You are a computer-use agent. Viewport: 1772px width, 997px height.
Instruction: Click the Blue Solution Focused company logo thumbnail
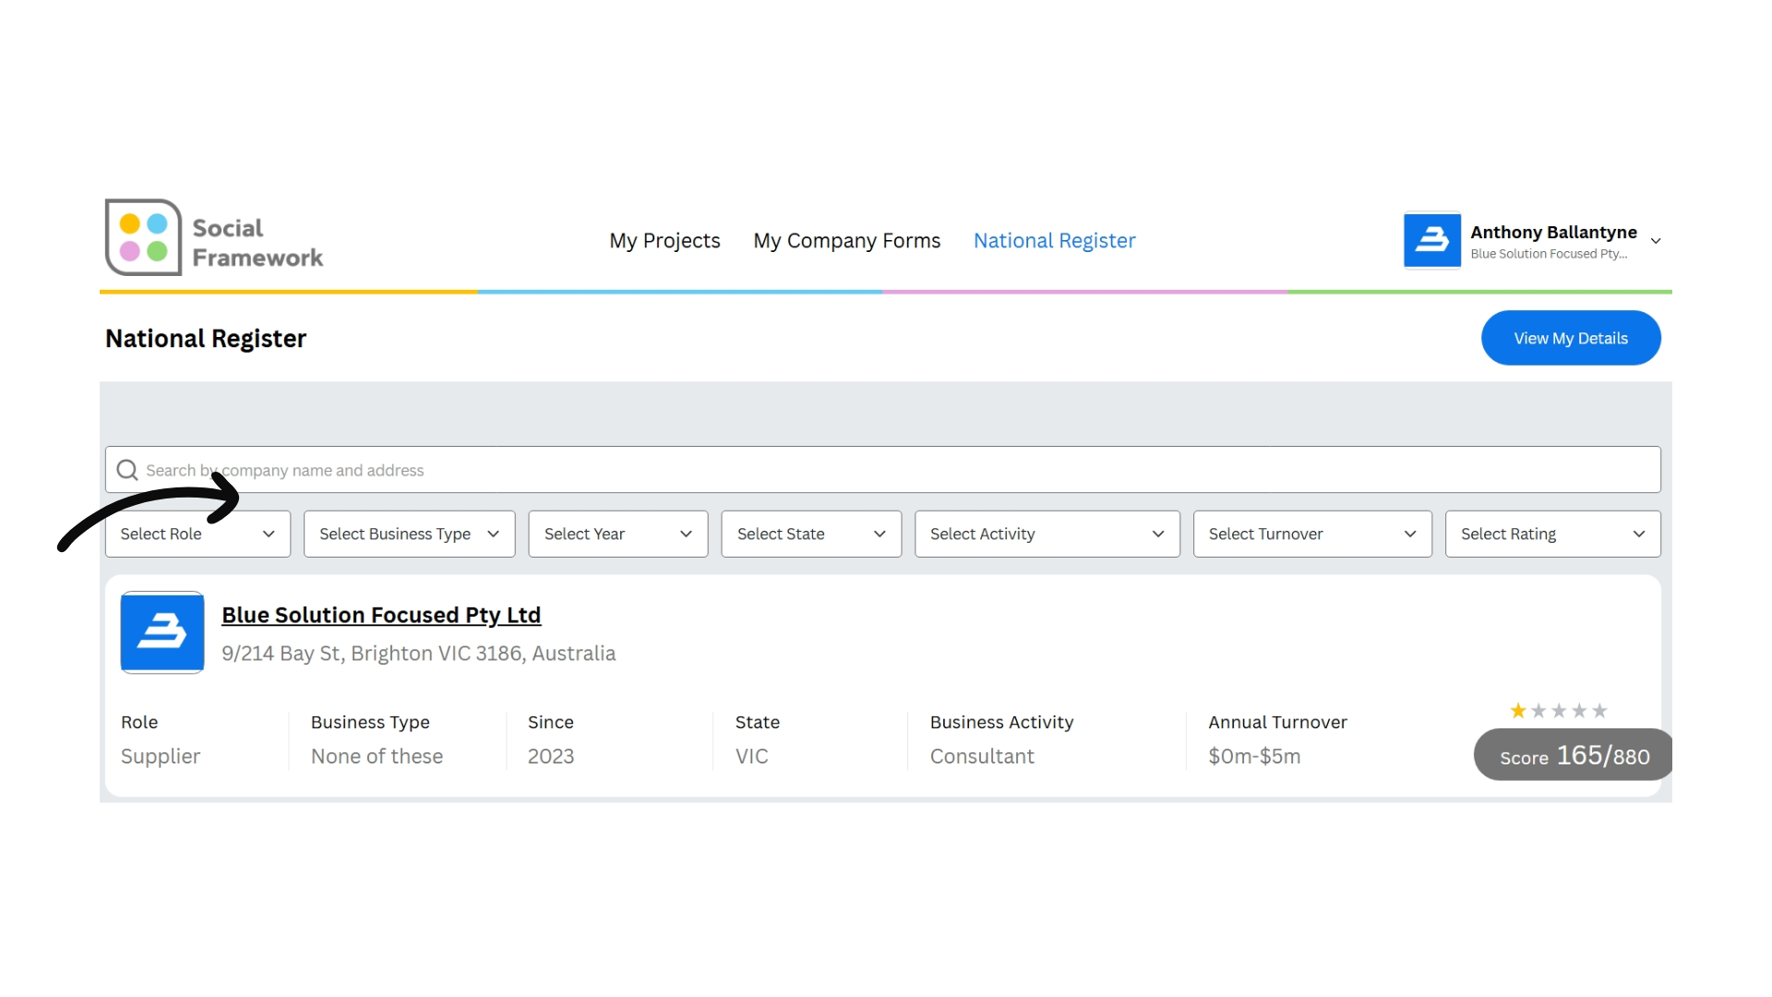point(162,632)
